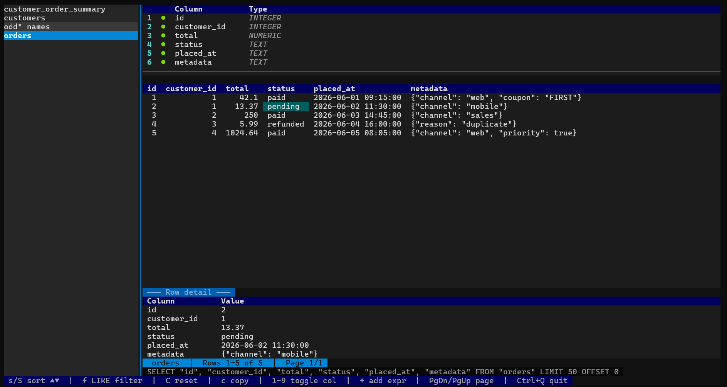727x387 pixels.
Task: Click placed_at value in Row detail
Action: click(265, 345)
